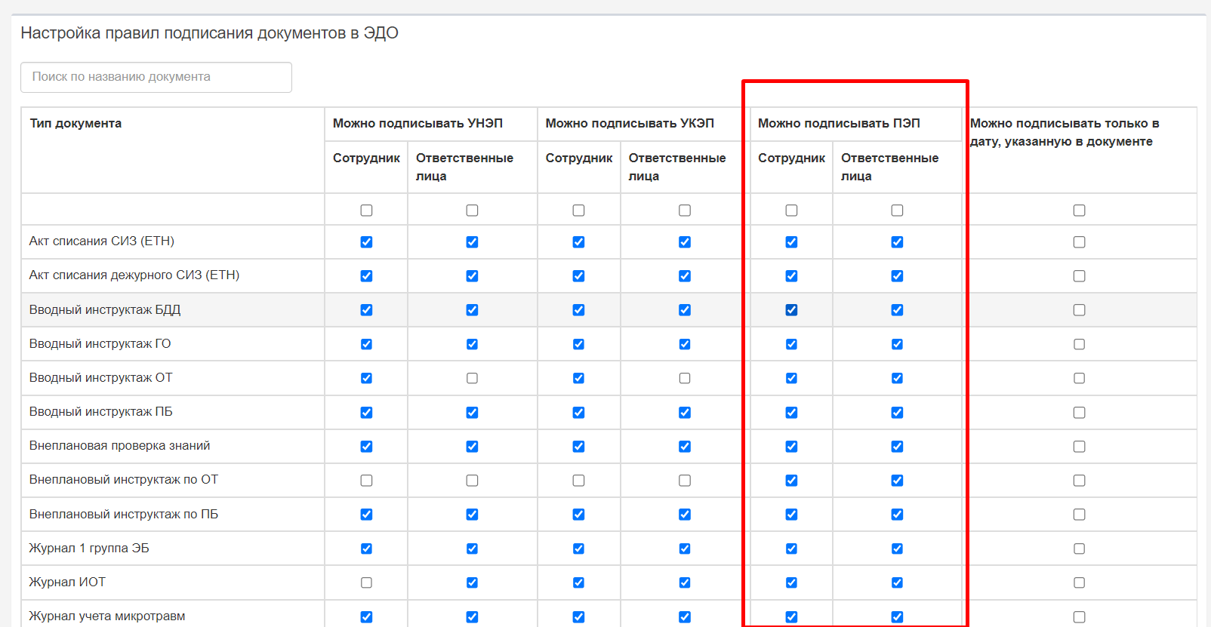Enable date-only signing for Журнал учета микротравм
The height and width of the screenshot is (627, 1211).
click(1080, 616)
